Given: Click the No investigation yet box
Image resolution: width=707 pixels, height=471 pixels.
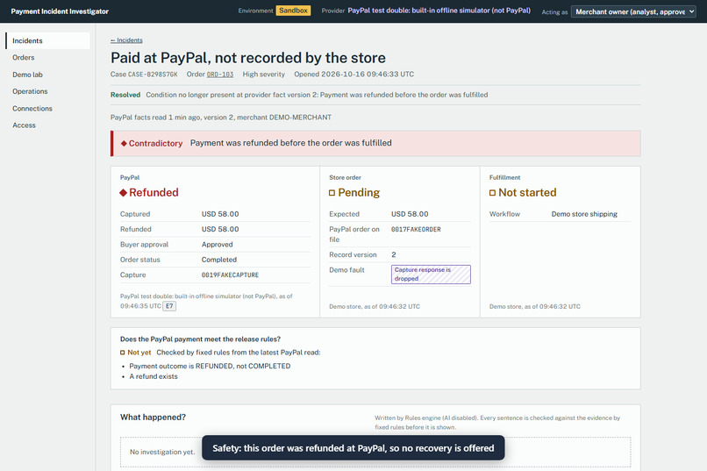Looking at the screenshot, I should (x=375, y=452).
